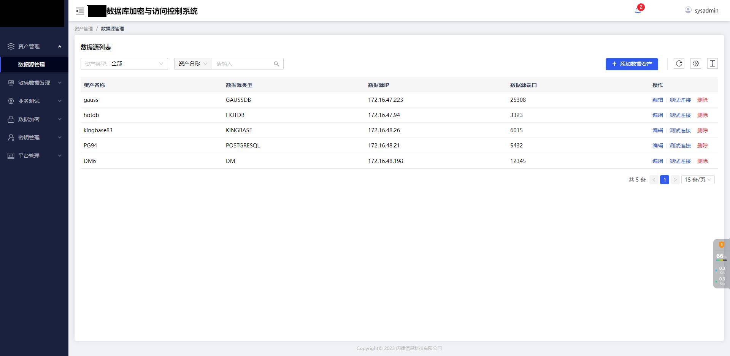The image size is (730, 356).
Task: Click the 172.16.47.223 IP cell
Action: 386,100
